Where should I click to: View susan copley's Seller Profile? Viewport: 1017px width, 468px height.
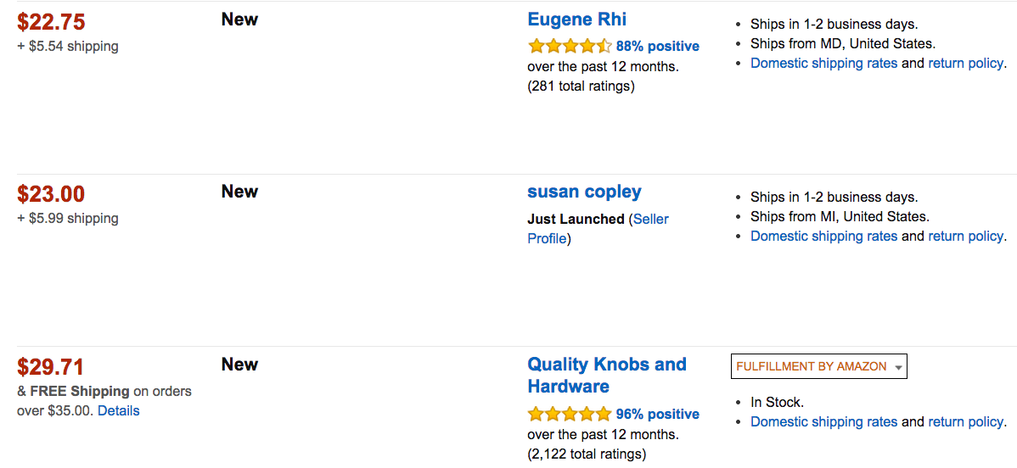[650, 219]
